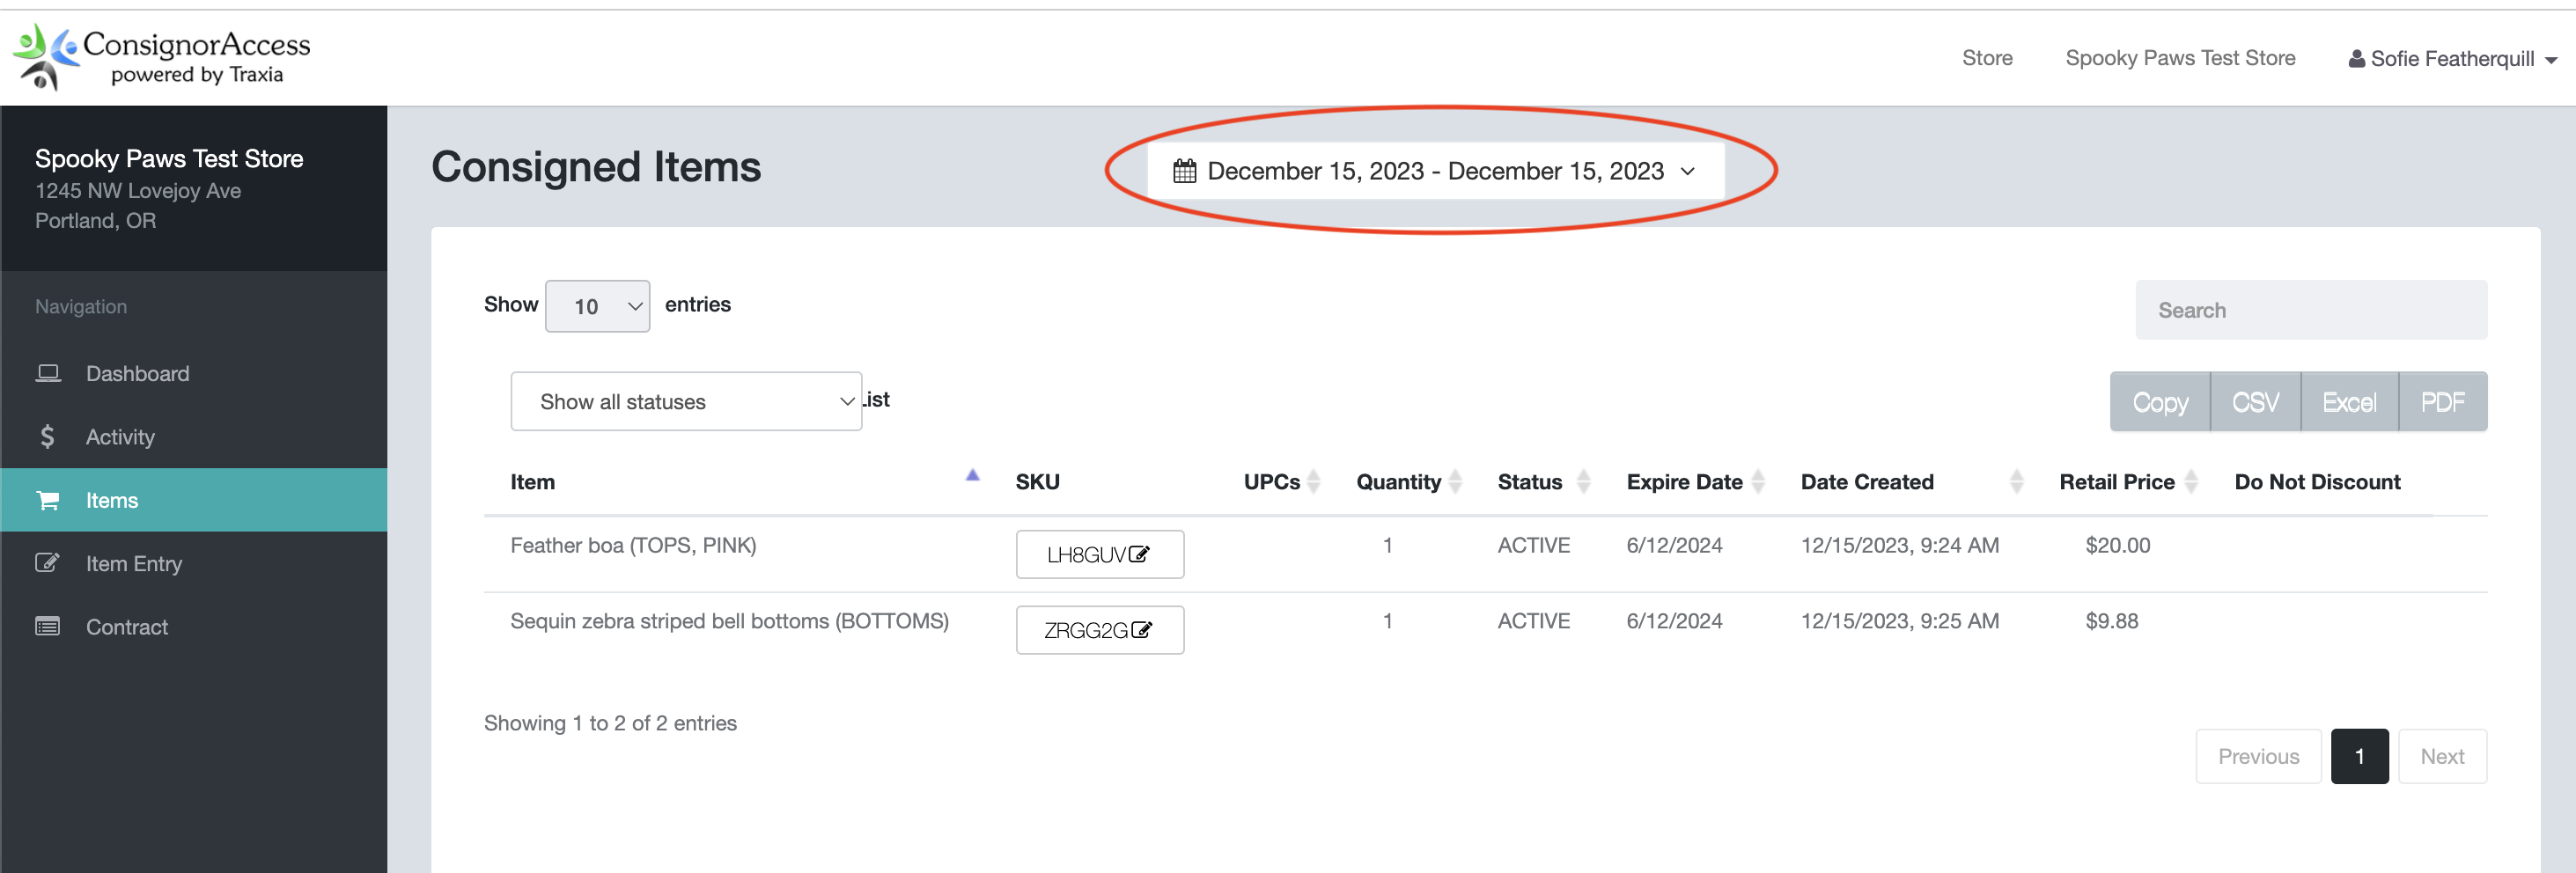Click the Next page button
The height and width of the screenshot is (873, 2576).
coord(2442,756)
